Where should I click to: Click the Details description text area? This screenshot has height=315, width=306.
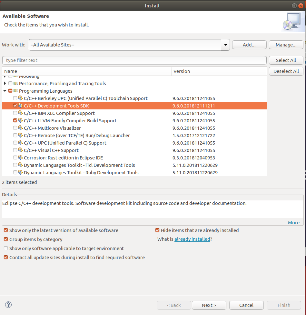pyautogui.click(x=153, y=209)
